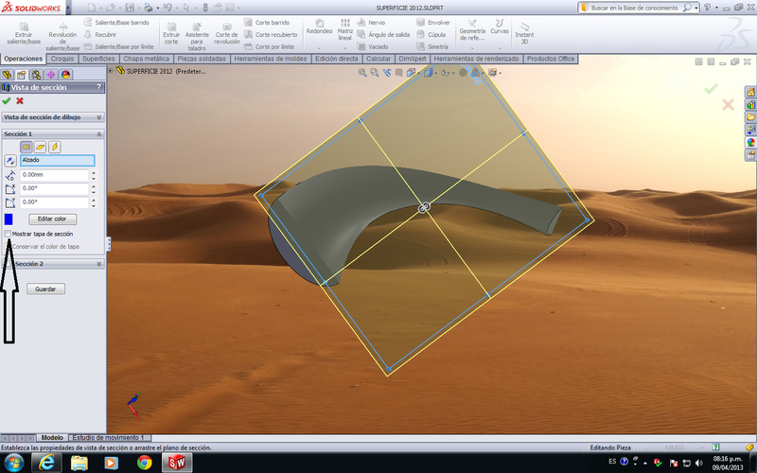Switch to the Calcular tab
The height and width of the screenshot is (473, 757).
(378, 59)
